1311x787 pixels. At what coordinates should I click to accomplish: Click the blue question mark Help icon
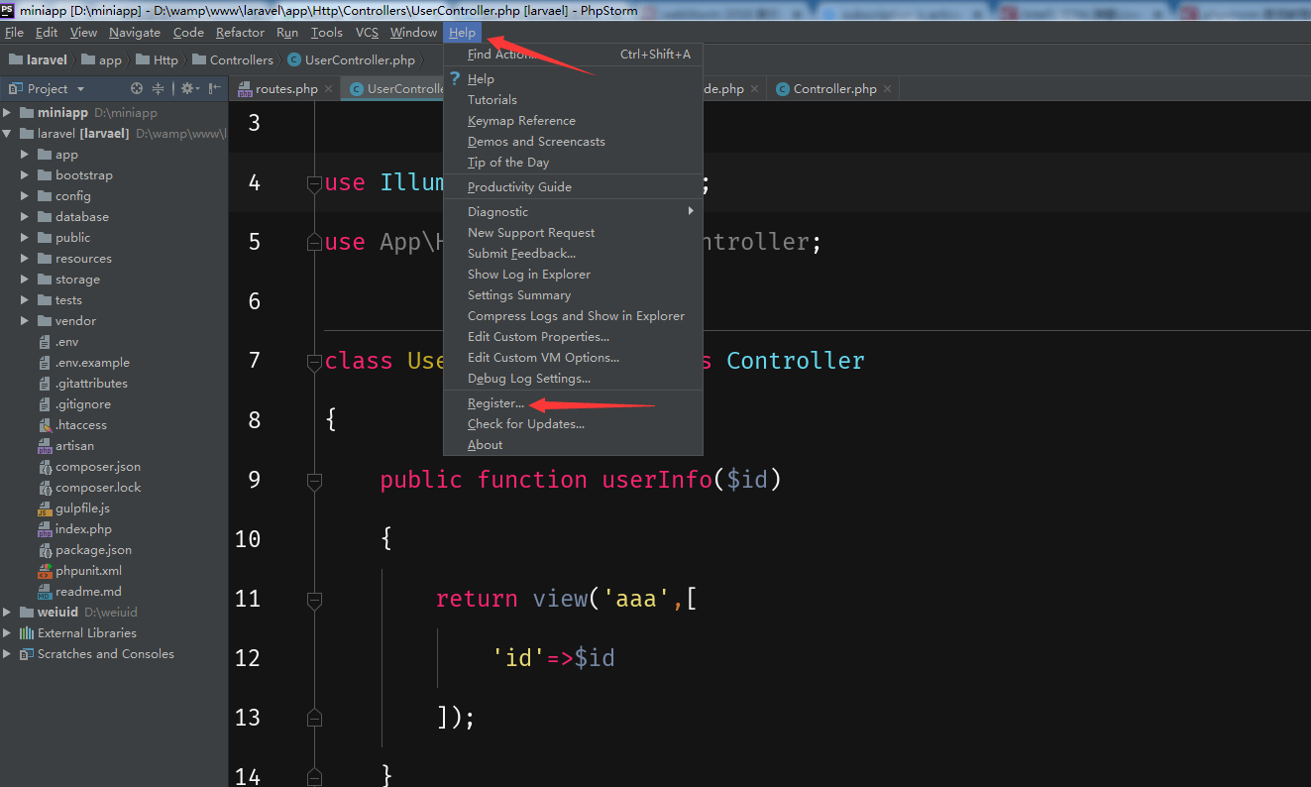[x=454, y=79]
